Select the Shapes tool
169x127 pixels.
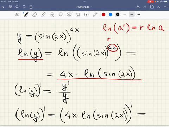pyautogui.click(x=52, y=14)
